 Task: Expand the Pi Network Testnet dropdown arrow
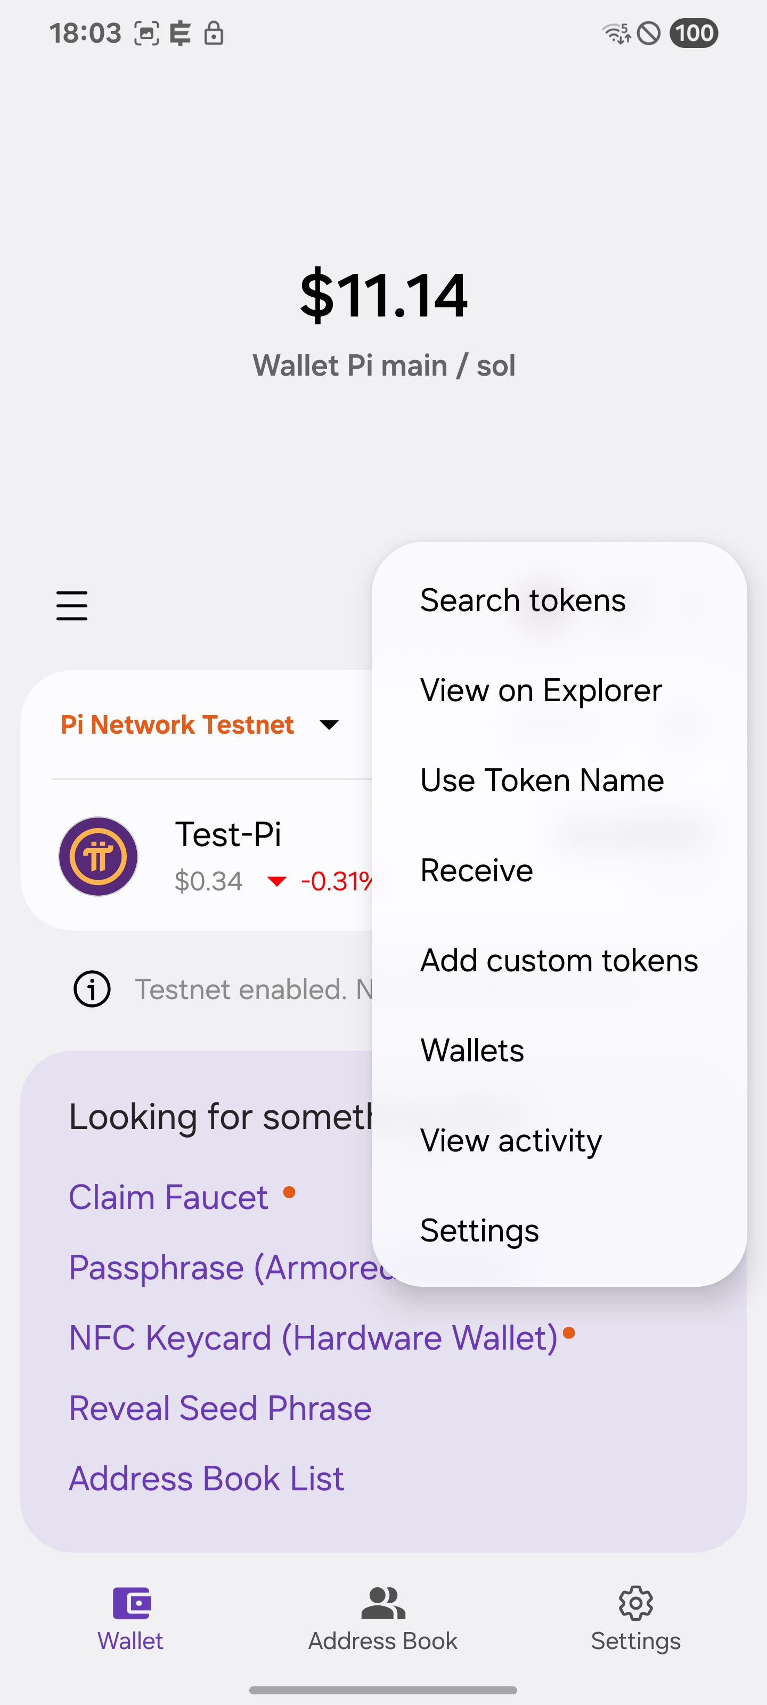329,725
